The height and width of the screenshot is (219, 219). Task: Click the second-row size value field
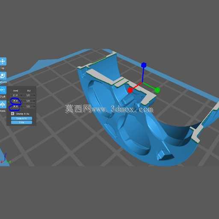(x=16, y=101)
